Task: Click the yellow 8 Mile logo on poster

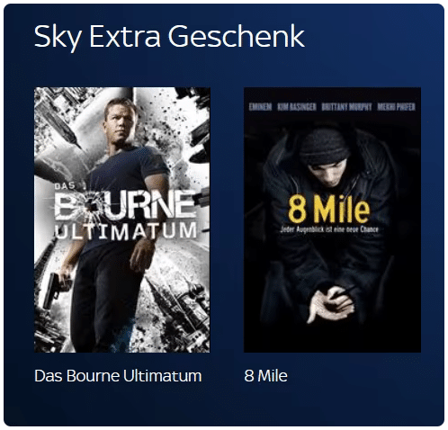Action: click(329, 210)
